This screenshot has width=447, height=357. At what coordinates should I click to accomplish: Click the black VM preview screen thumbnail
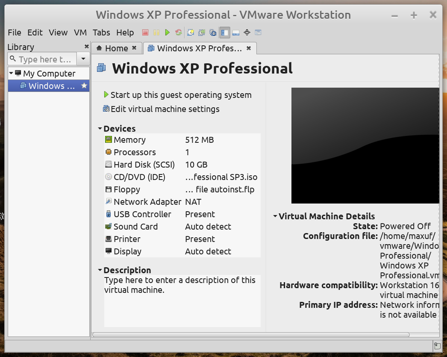pos(365,145)
